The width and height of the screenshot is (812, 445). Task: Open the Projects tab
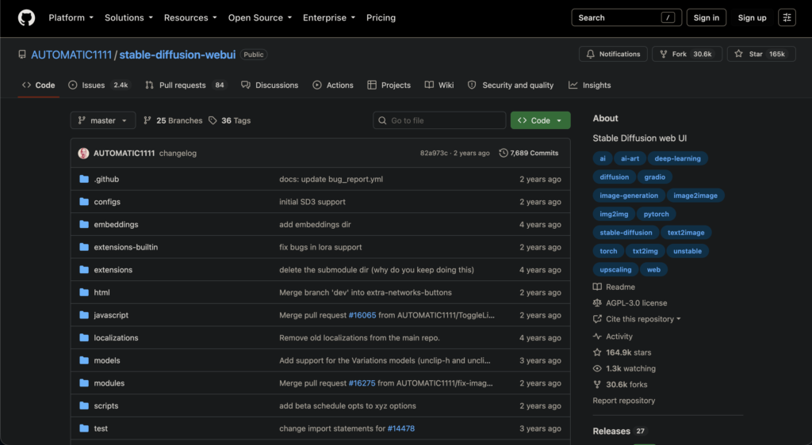(389, 86)
